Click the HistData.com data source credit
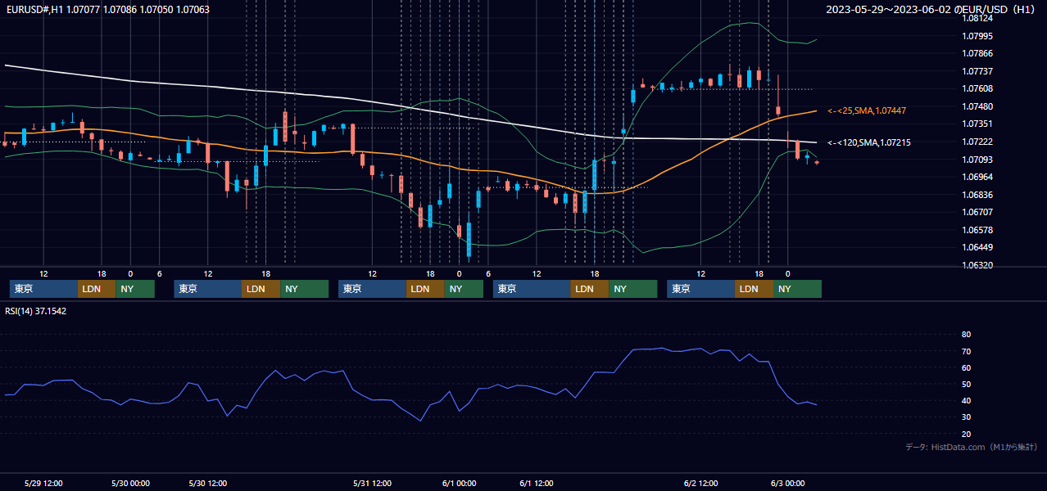 coord(972,447)
